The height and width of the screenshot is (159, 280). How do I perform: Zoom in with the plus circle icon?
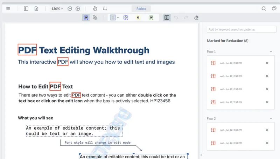click(78, 8)
